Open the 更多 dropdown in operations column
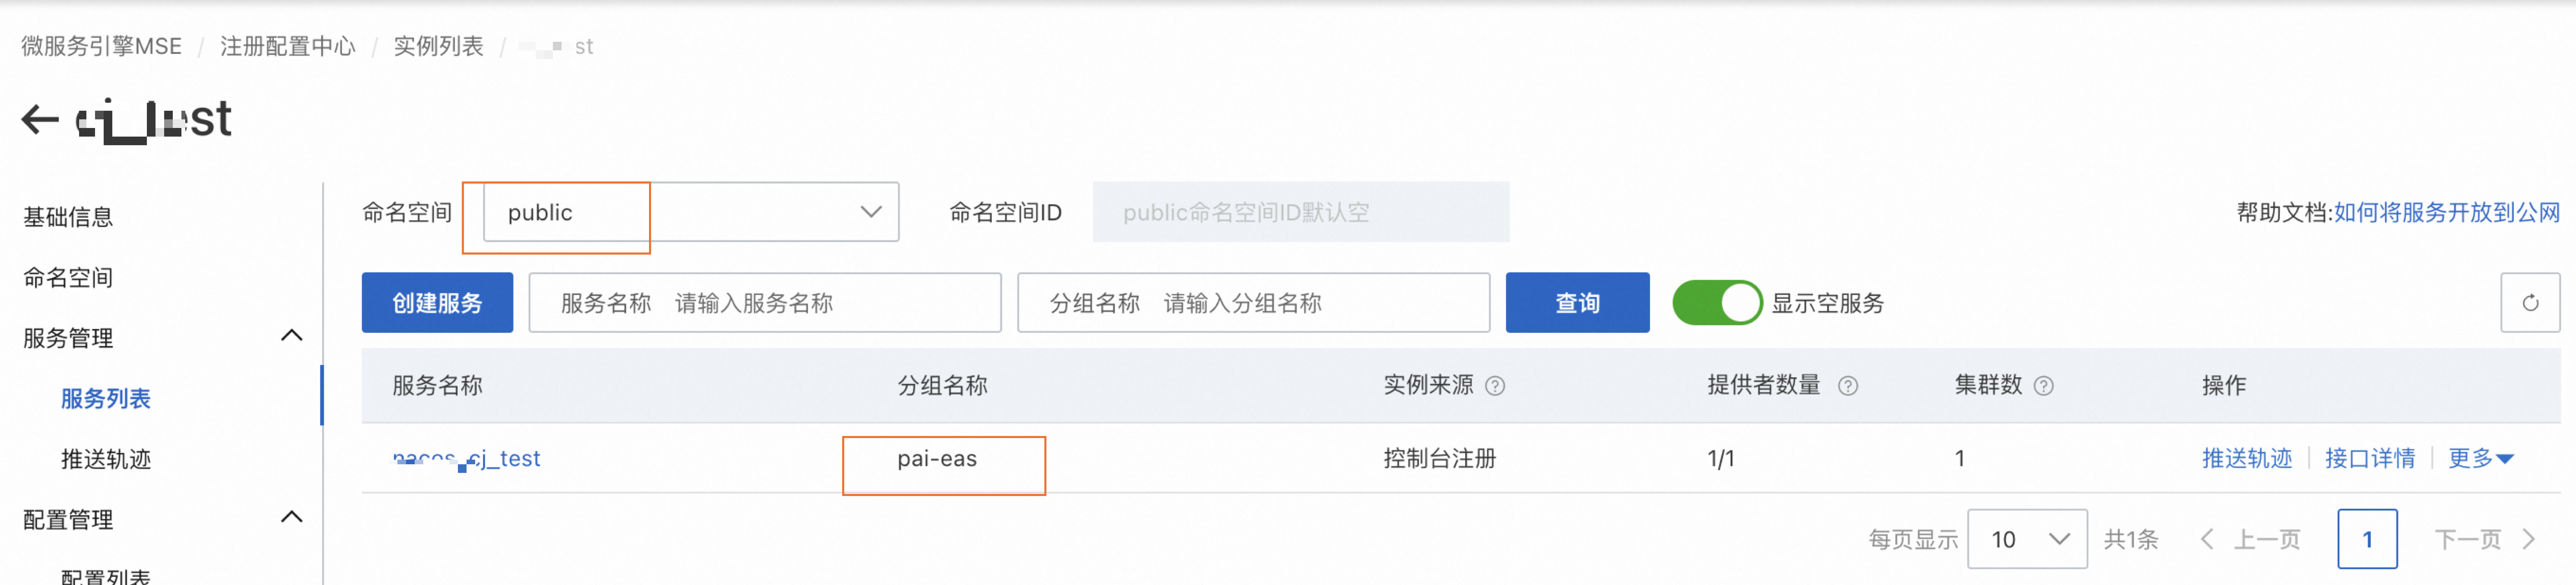 click(x=2480, y=458)
